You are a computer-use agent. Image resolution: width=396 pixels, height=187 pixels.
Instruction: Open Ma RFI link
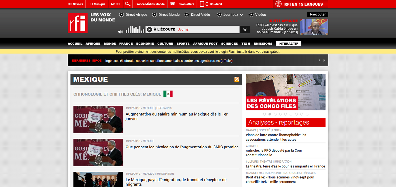tap(116, 4)
